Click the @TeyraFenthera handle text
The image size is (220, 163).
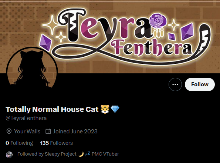click(26, 118)
